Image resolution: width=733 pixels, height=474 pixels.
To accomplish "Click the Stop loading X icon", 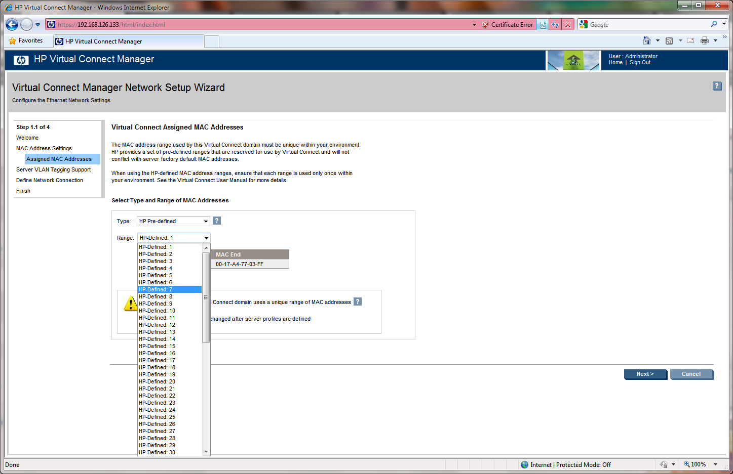I will (568, 25).
